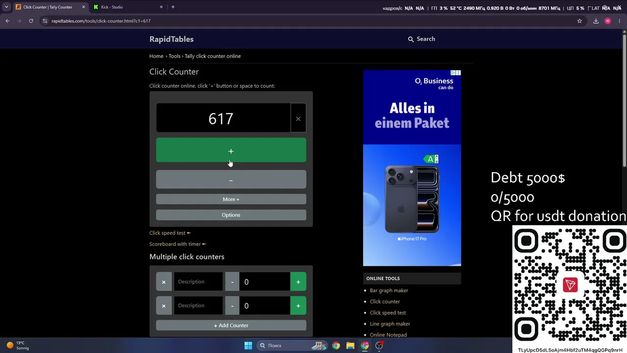This screenshot has height=353, width=627.
Task: Open File Explorer from the taskbar
Action: 350,346
